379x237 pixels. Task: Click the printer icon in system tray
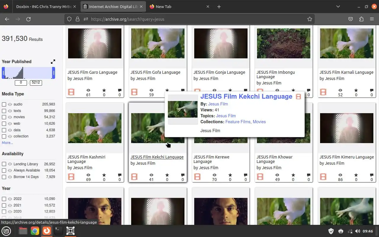[x=341, y=231]
